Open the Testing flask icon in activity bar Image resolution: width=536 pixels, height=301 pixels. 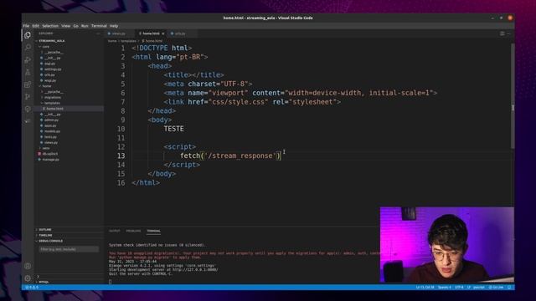pyautogui.click(x=28, y=72)
